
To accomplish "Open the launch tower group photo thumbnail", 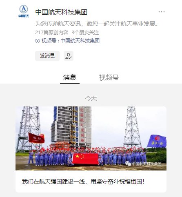I will tap(91, 138).
